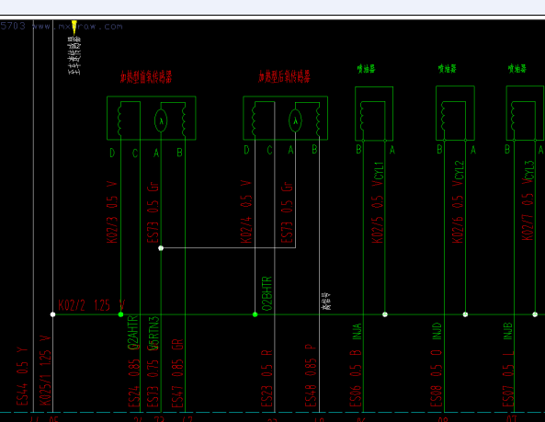Select the K02/3 0.5 V wire label
This screenshot has height=422, width=545.
coord(112,212)
